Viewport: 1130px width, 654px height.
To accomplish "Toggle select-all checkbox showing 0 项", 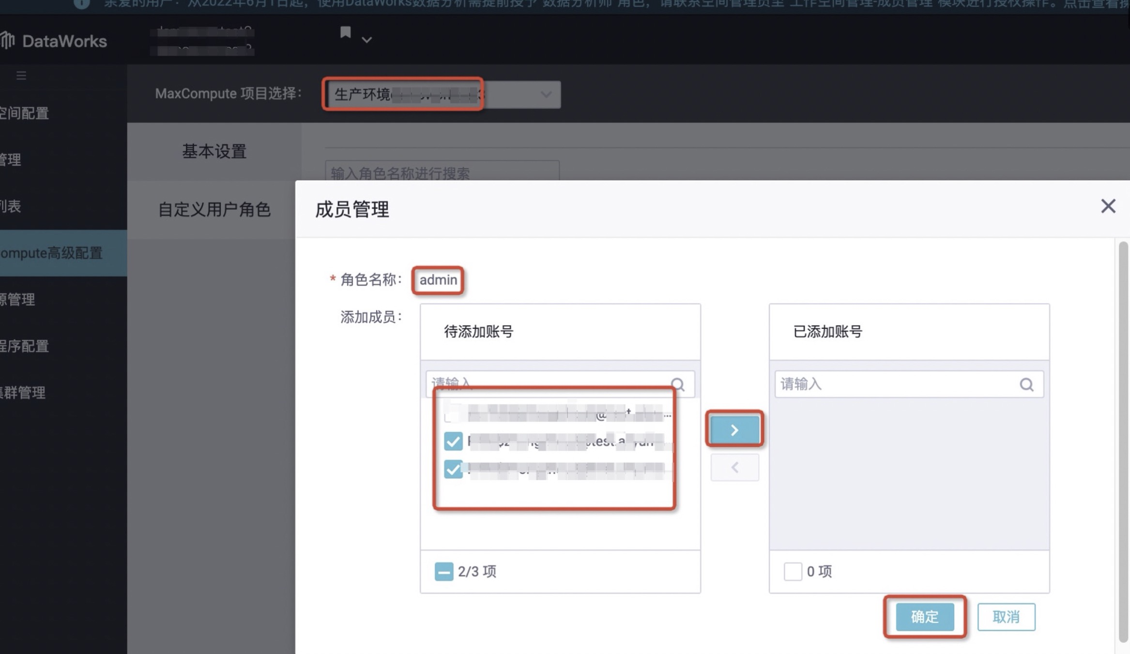I will click(793, 572).
